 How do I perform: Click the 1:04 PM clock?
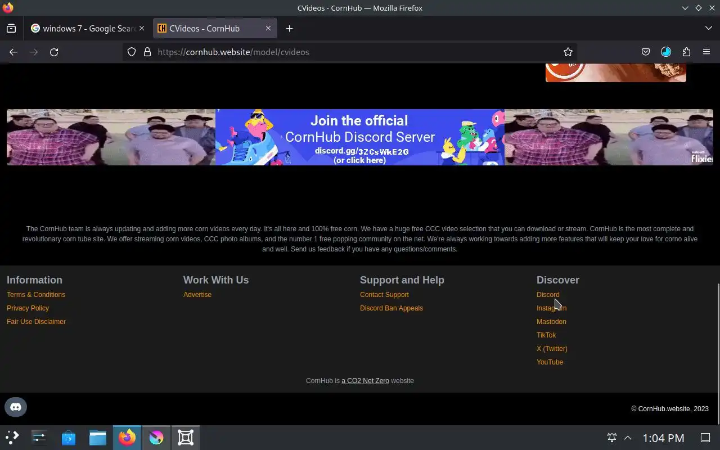pyautogui.click(x=663, y=438)
